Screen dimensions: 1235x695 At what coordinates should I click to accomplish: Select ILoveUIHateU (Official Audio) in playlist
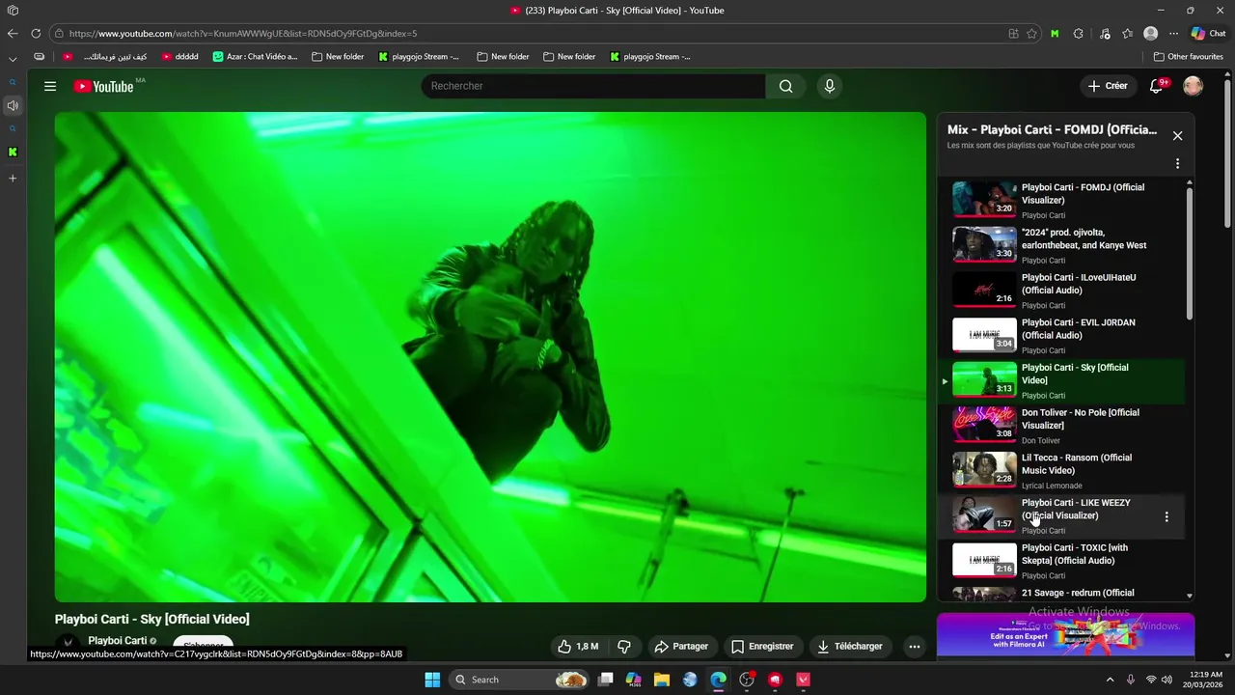point(1061,290)
